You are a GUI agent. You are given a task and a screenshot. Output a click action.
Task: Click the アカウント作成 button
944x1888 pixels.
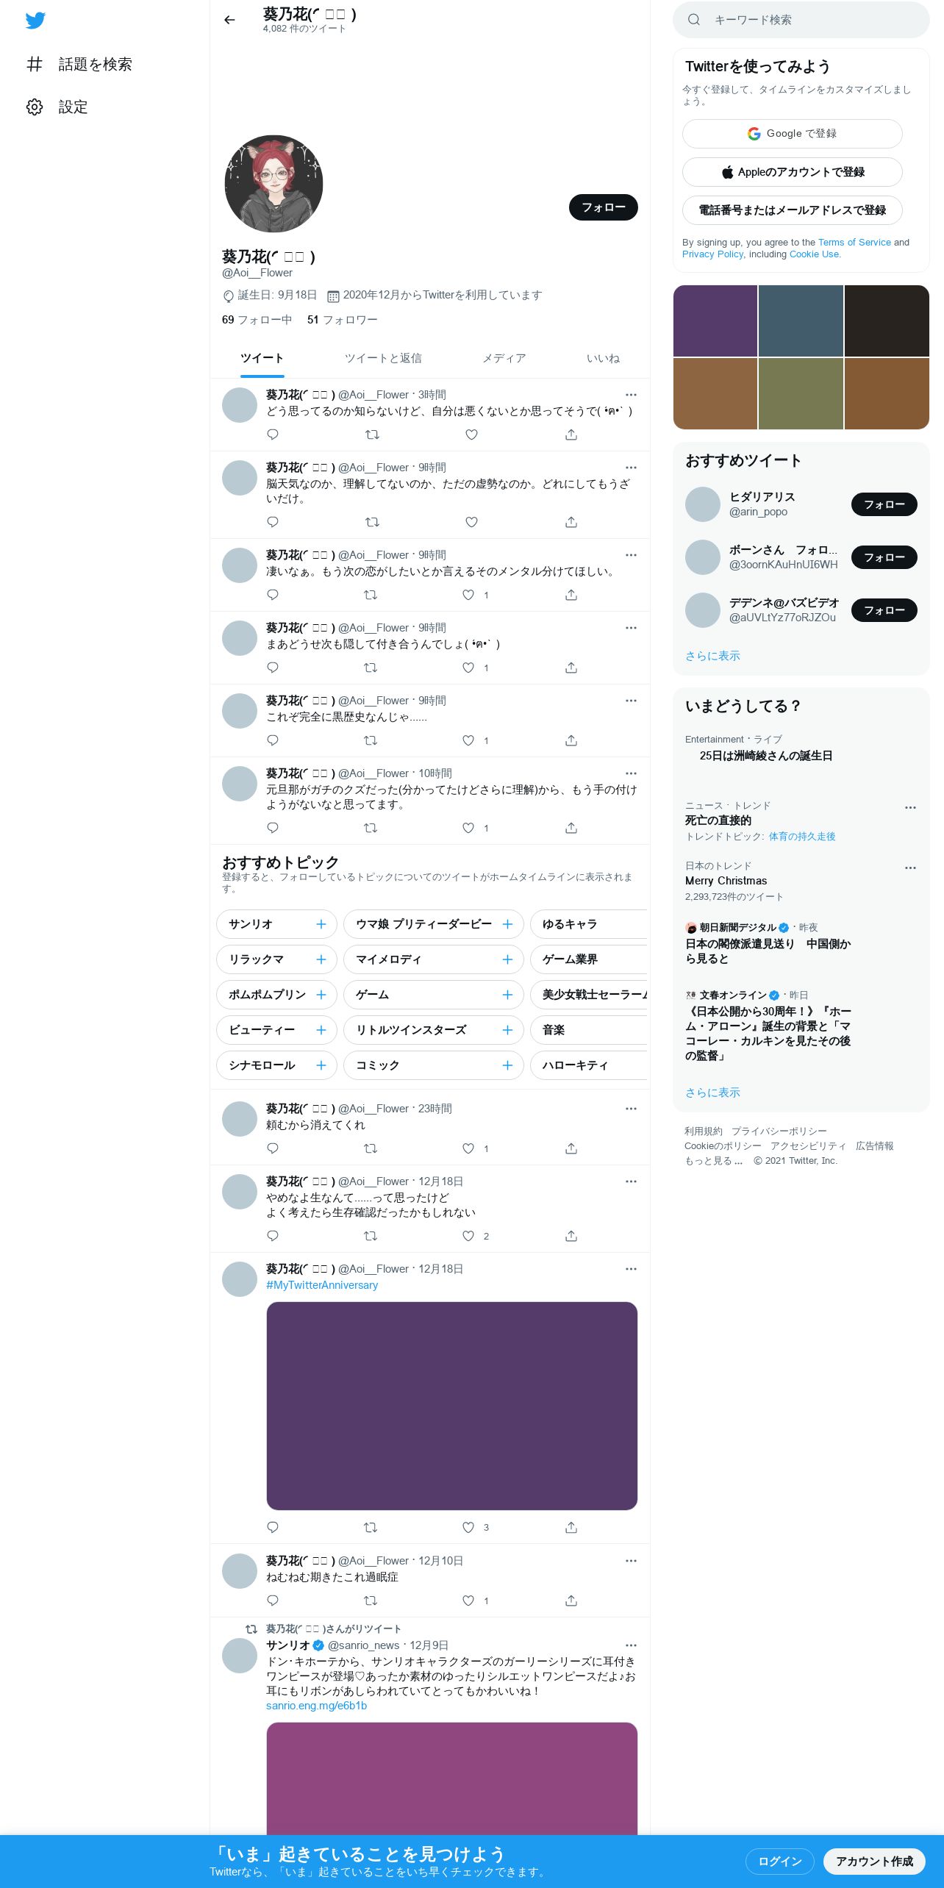874,1861
